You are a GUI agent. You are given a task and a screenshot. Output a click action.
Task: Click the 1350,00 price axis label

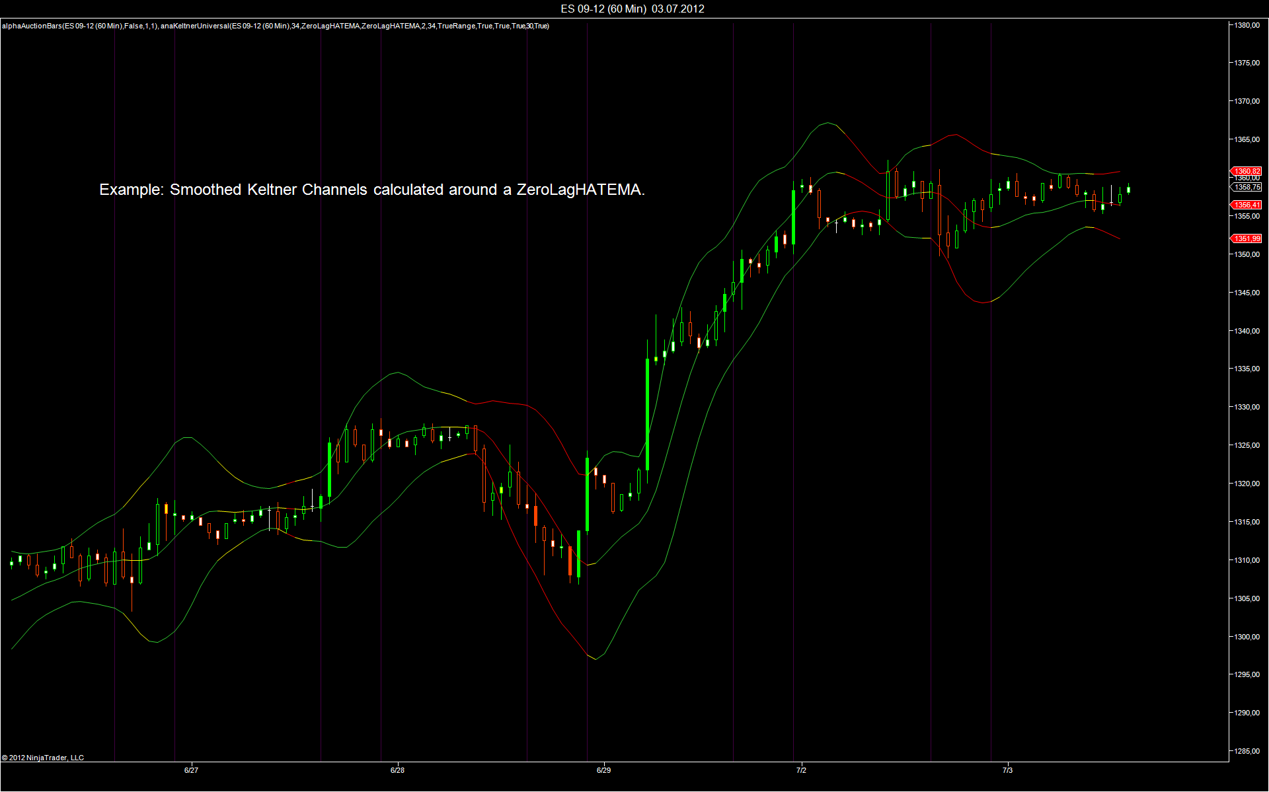1247,254
